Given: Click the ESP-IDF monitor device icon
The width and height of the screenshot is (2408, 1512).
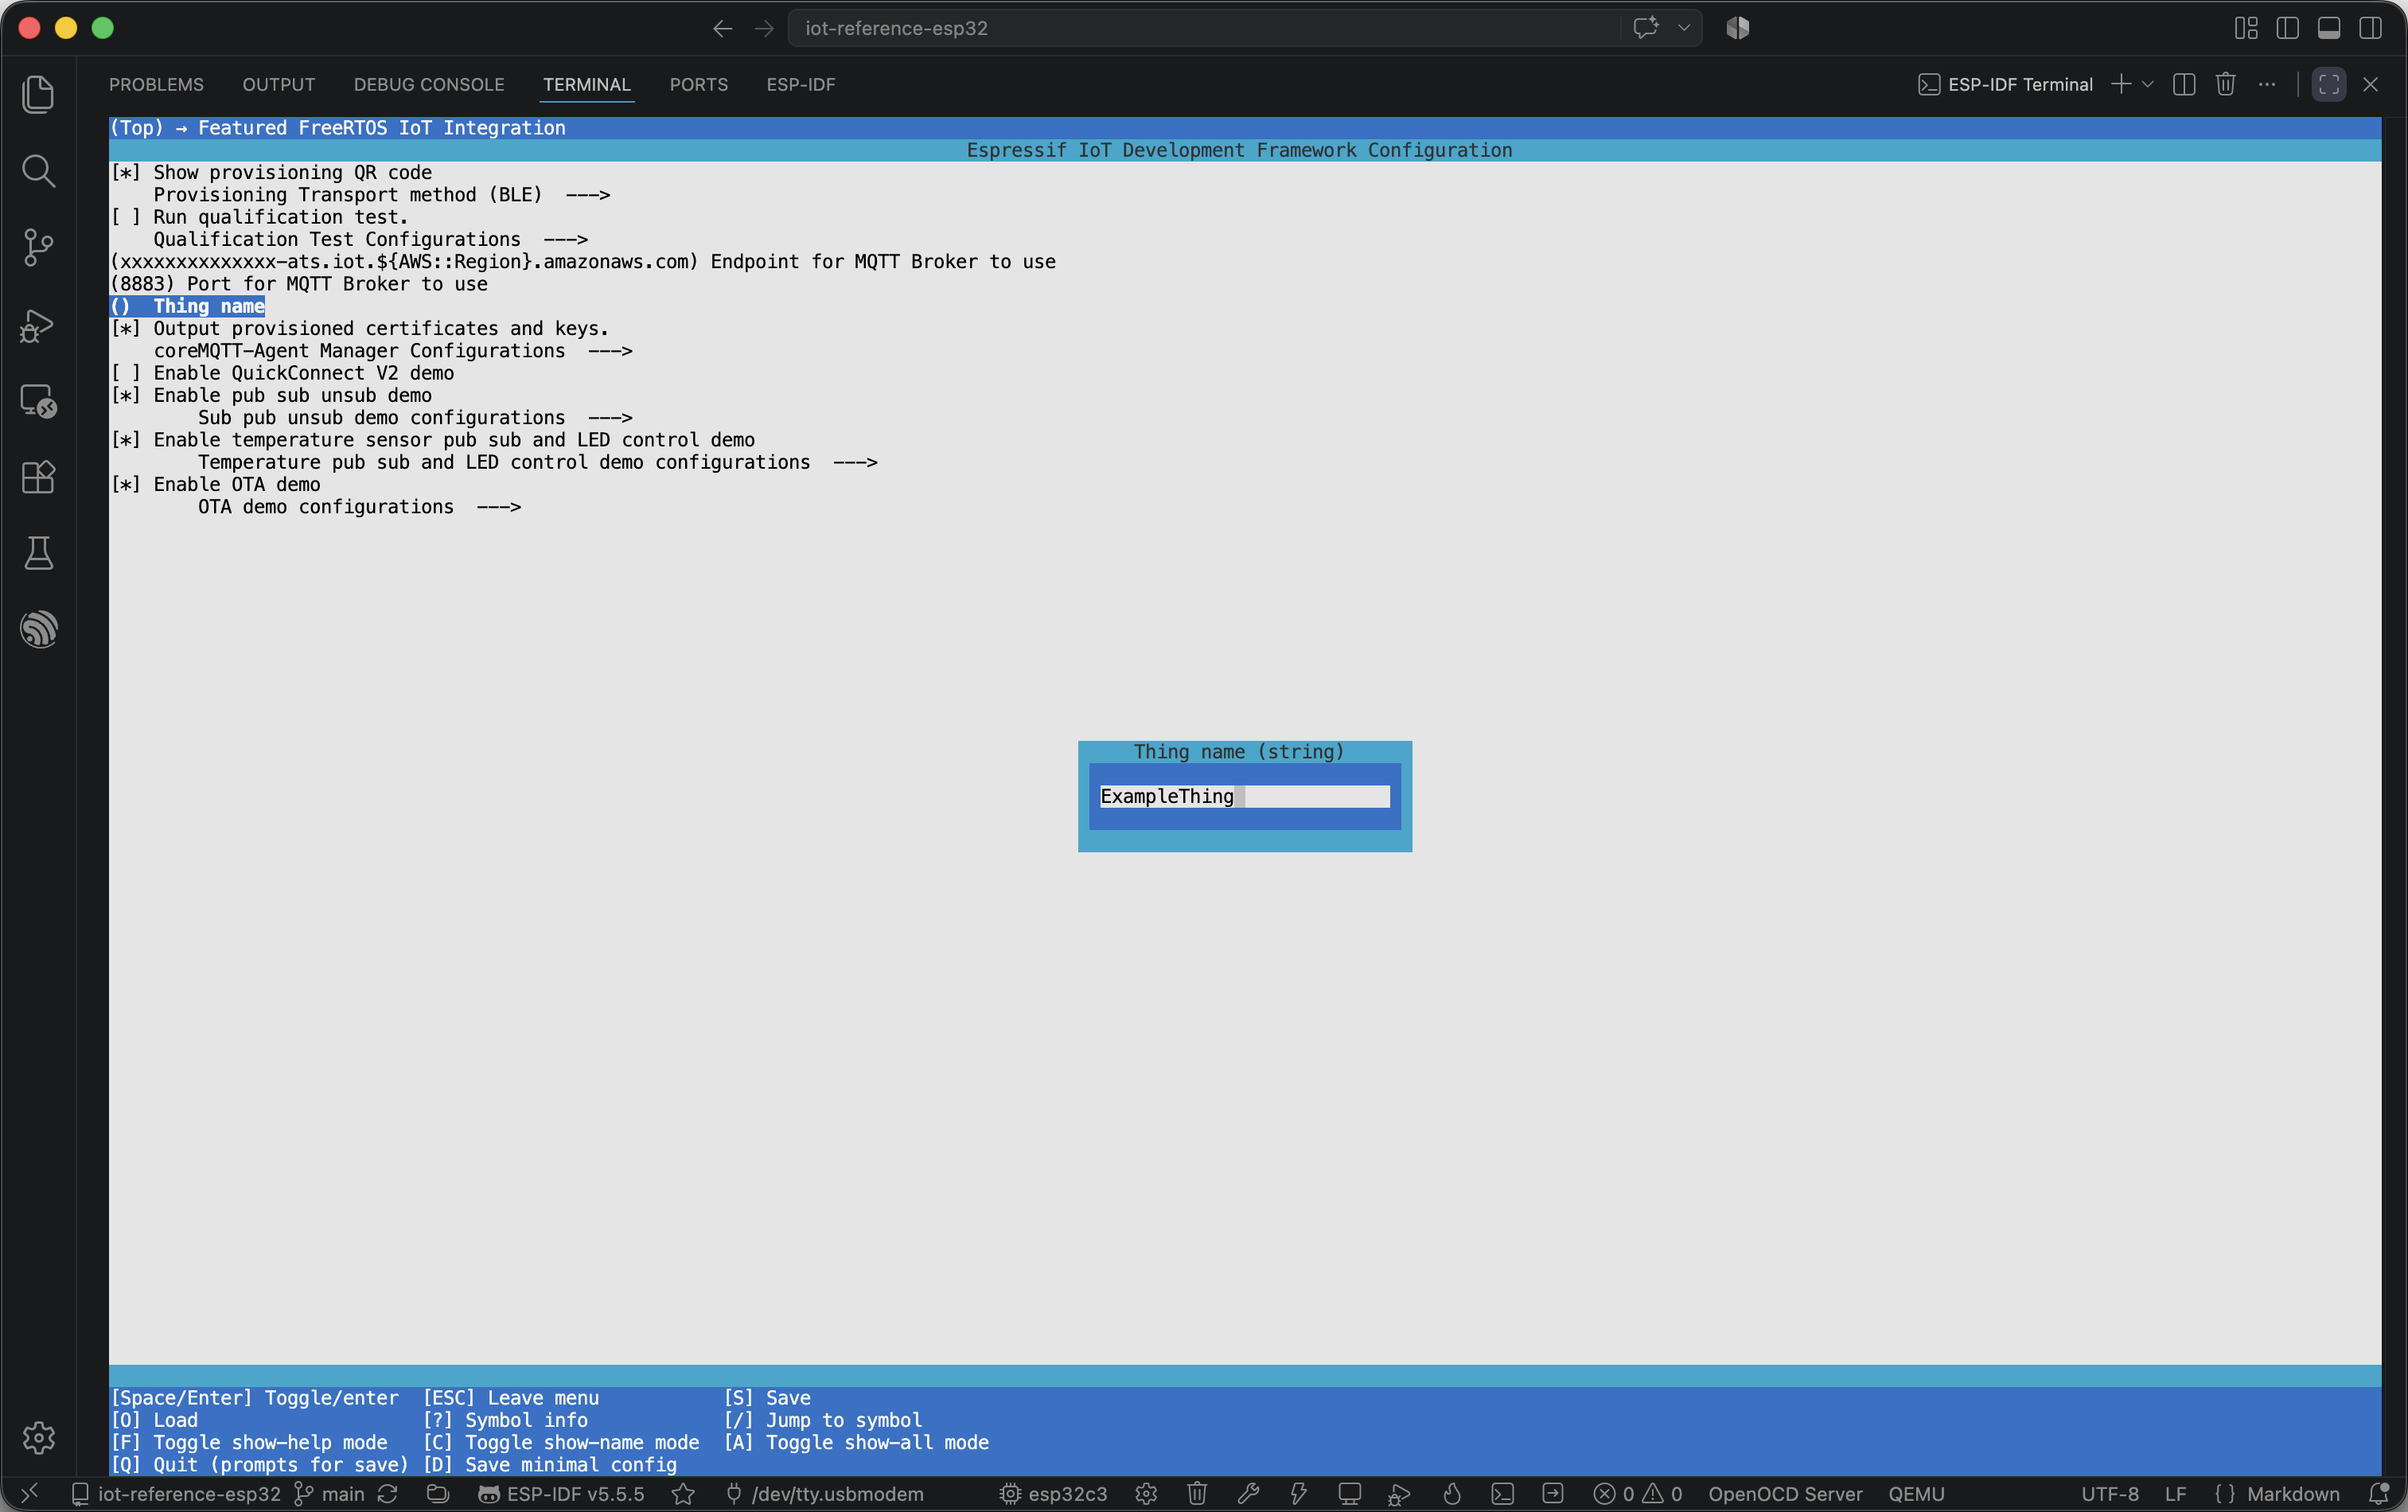Looking at the screenshot, I should click(1349, 1494).
